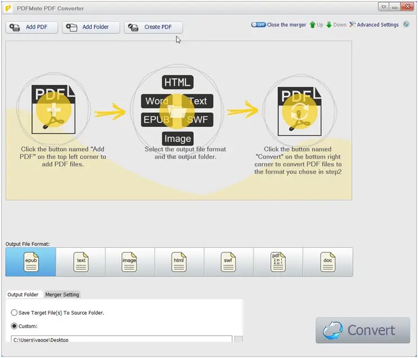
Task: Click the Convert button
Action: (363, 330)
